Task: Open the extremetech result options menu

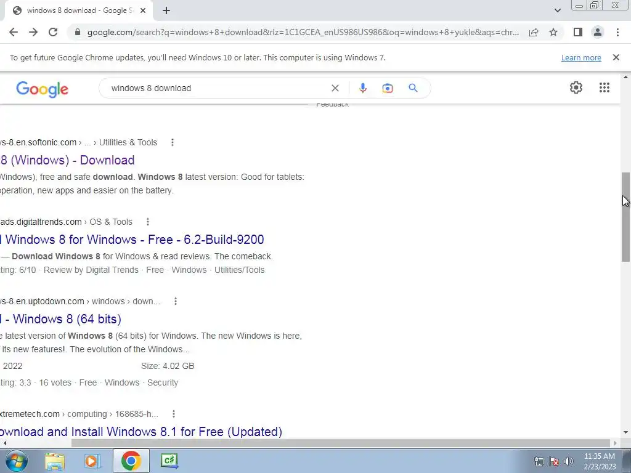Action: (173, 414)
